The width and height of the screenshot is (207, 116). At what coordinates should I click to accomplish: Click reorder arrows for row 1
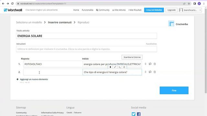146,64
